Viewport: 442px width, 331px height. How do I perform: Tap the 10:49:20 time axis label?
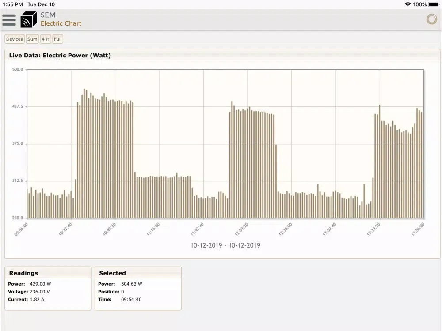point(109,229)
